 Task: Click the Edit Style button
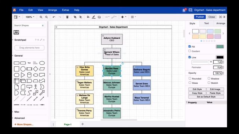pyautogui.click(x=197, y=89)
